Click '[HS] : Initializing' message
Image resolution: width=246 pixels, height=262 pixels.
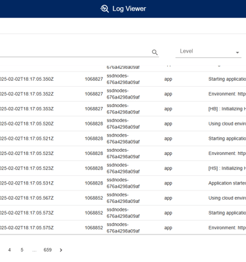[x=227, y=168]
